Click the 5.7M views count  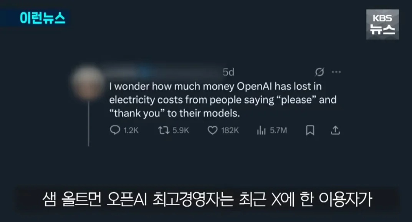(278, 130)
